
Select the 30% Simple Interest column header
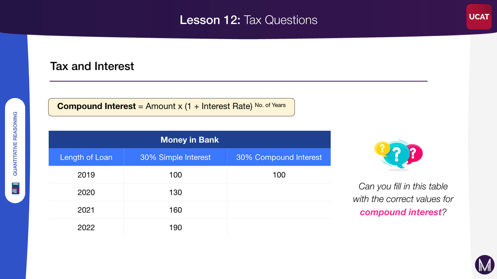click(x=176, y=157)
